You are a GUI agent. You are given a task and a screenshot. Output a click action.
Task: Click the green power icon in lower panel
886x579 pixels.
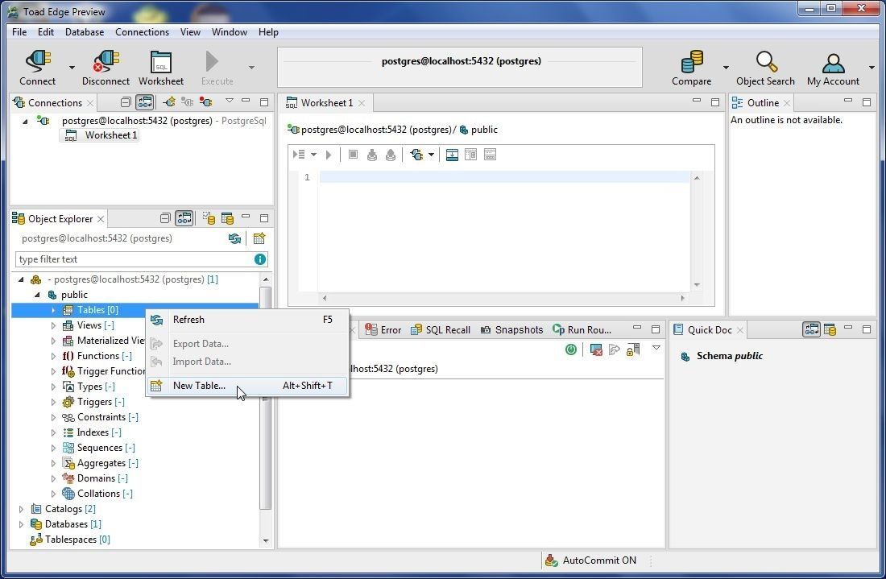coord(571,349)
